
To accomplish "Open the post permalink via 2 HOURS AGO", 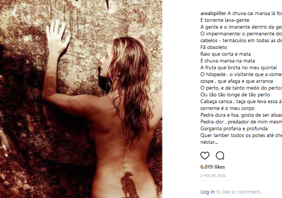I will click(x=213, y=175).
